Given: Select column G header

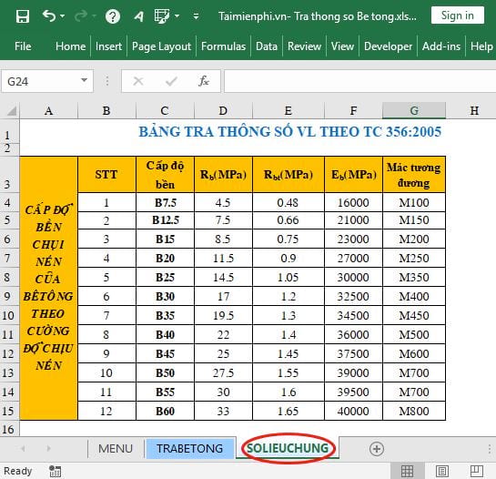Looking at the screenshot, I should 414,110.
